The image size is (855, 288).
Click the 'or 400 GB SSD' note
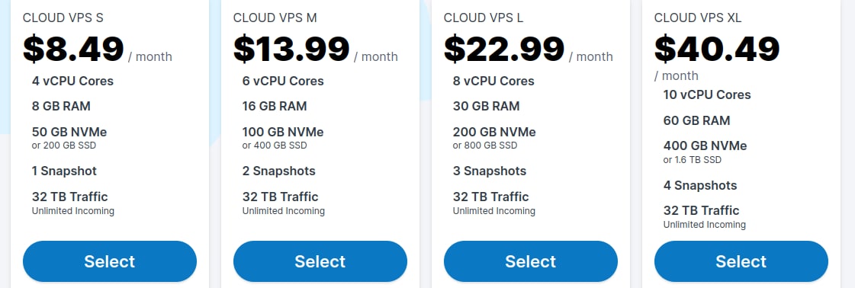[275, 146]
